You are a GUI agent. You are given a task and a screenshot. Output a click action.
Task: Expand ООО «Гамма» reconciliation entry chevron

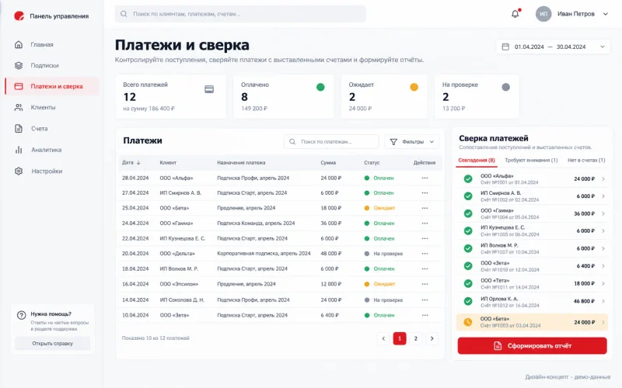coord(603,214)
